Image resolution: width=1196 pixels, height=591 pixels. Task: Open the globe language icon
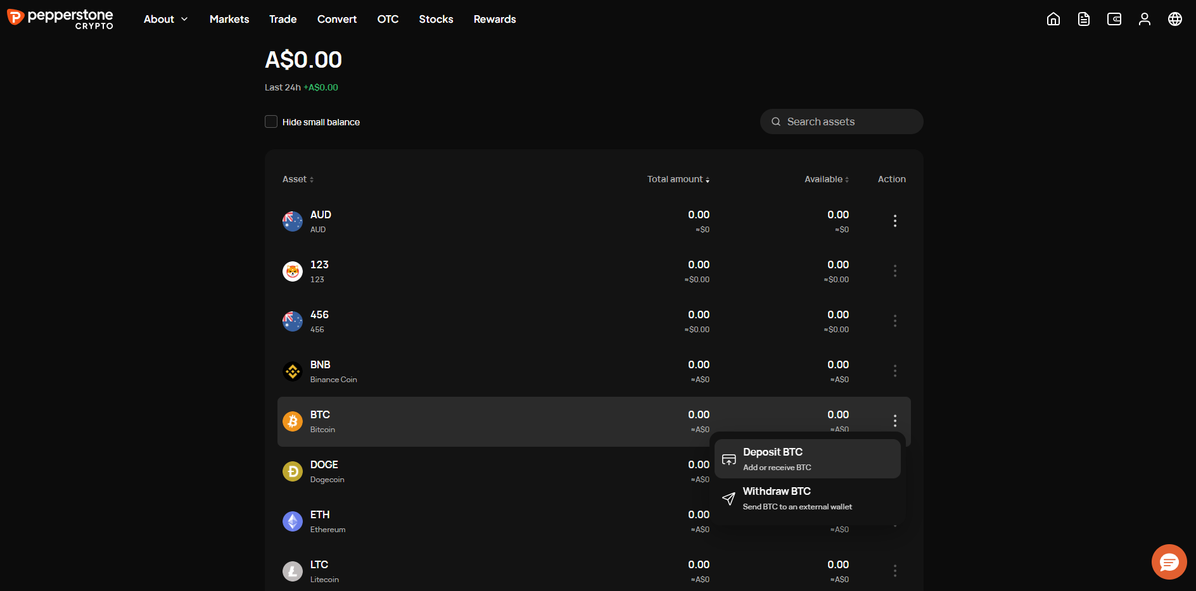point(1175,19)
